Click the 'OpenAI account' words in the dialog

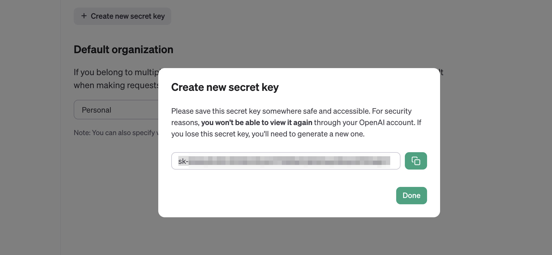[x=387, y=123]
